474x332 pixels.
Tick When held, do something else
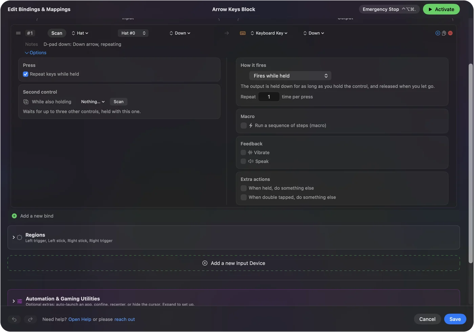click(x=243, y=188)
